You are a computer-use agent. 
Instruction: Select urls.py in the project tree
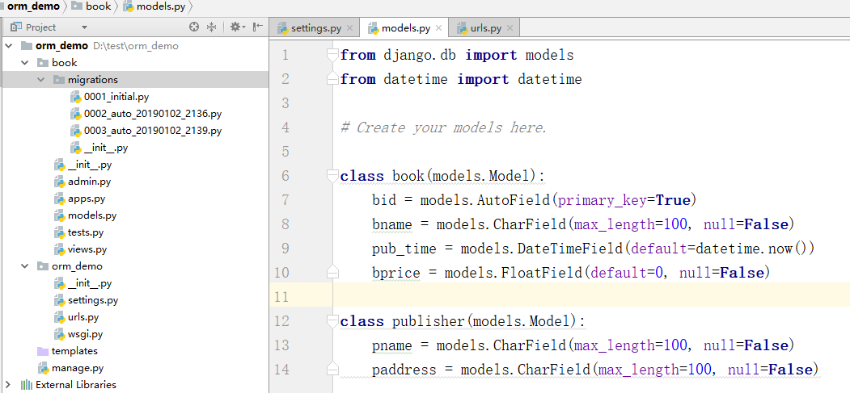[x=83, y=317]
